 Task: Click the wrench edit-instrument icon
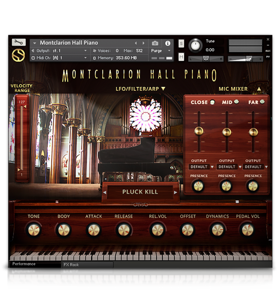18,43
